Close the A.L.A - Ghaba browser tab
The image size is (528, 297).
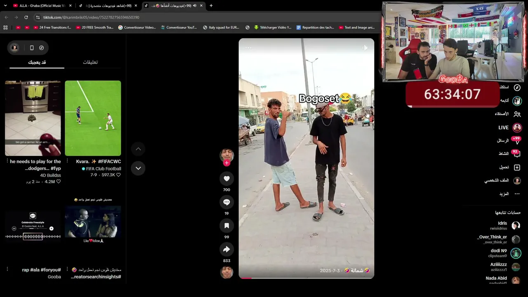tap(71, 6)
